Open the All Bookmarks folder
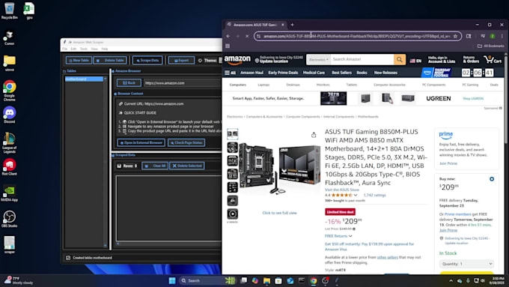The height and width of the screenshot is (287, 509). click(x=490, y=46)
